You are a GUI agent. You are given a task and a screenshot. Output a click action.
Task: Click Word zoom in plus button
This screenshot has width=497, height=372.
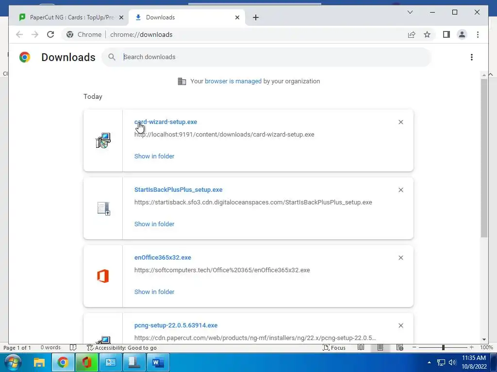(471, 348)
